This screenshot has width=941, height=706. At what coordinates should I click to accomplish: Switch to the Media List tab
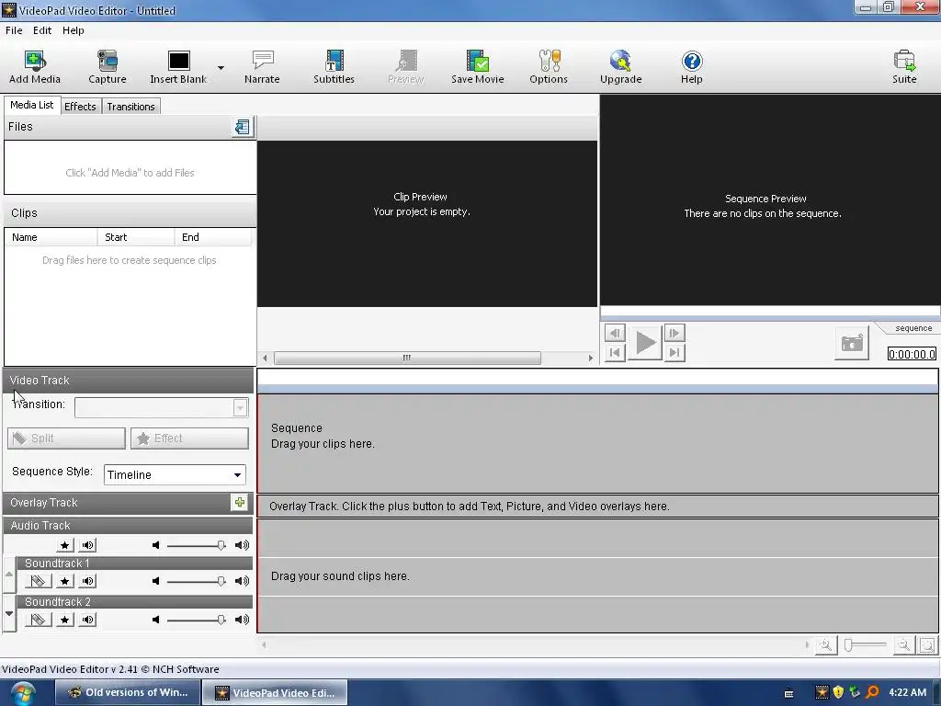pyautogui.click(x=32, y=105)
